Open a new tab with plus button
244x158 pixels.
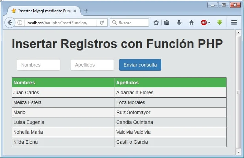pyautogui.click(x=86, y=11)
